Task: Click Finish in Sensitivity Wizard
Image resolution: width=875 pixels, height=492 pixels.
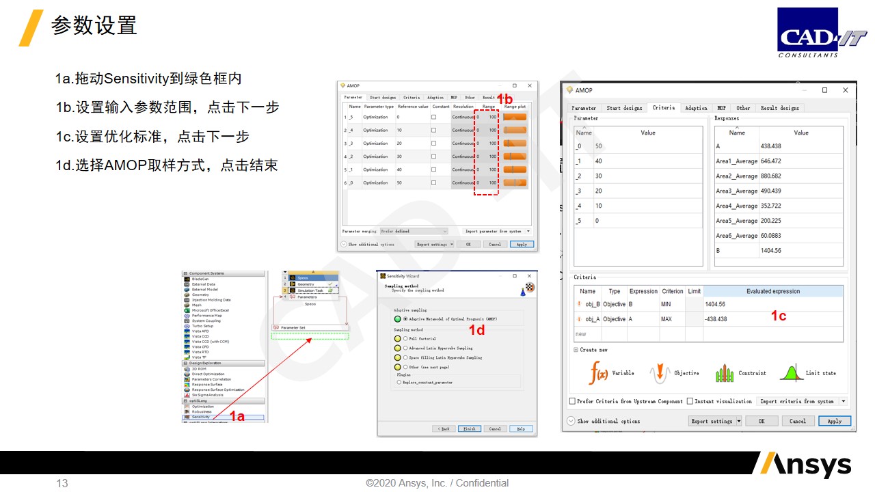Action: [x=470, y=429]
